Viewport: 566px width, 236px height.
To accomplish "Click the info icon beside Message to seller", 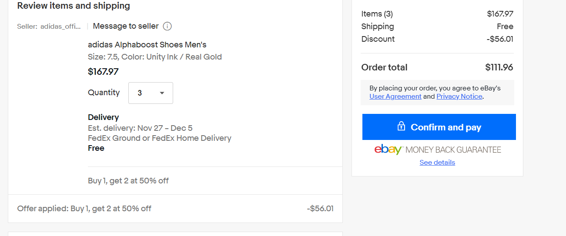I will (x=167, y=26).
